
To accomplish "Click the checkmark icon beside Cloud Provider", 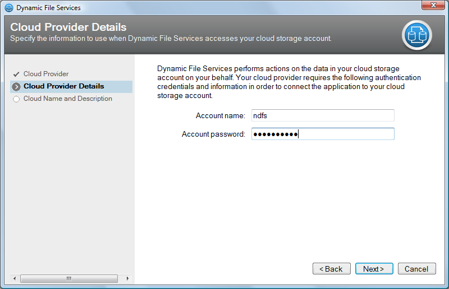I will coord(16,74).
